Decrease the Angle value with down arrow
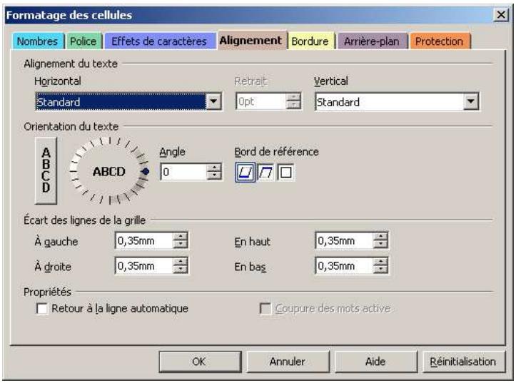Screen dimensions: 516x383 point(215,176)
